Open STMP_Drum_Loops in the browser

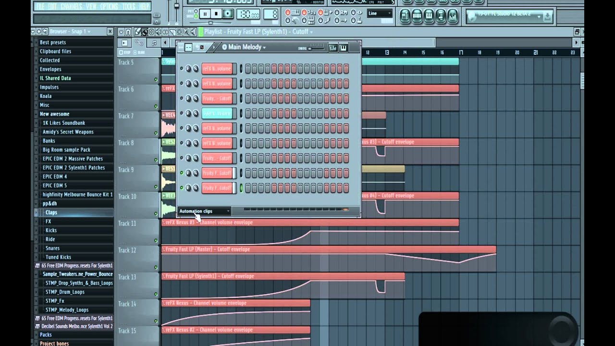click(x=65, y=292)
